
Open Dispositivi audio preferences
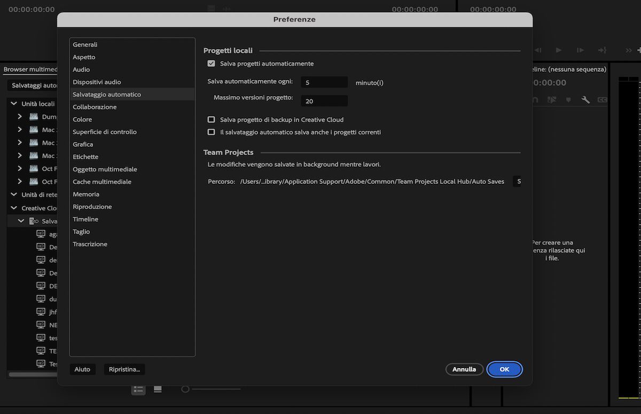(132, 82)
